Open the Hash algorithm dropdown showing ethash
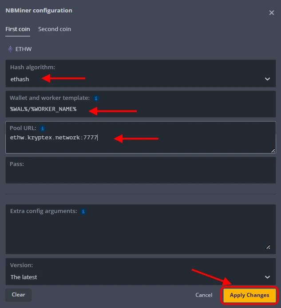Screen dimensions: 281x308 [133, 79]
